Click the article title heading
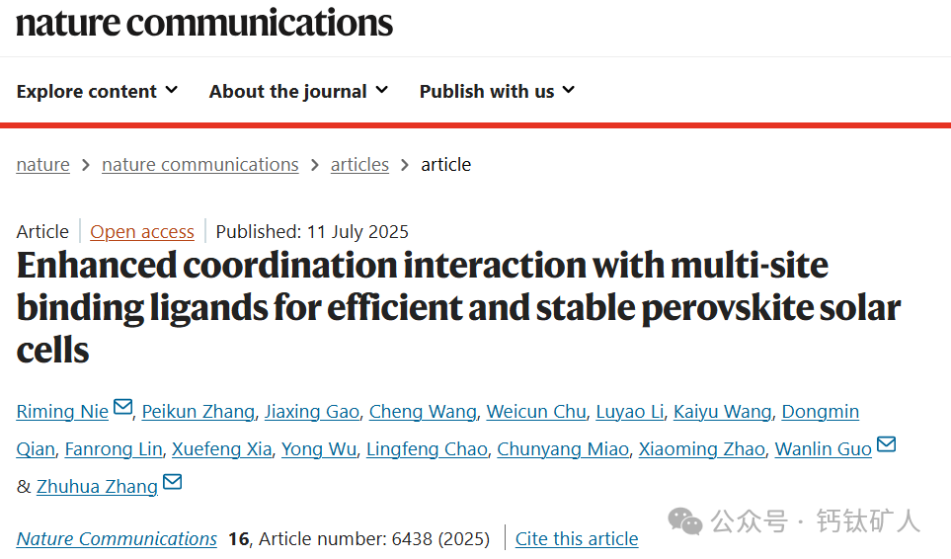Viewport: 951px width, 559px height. (x=458, y=306)
